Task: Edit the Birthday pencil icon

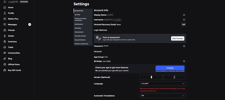Action: click(x=184, y=61)
